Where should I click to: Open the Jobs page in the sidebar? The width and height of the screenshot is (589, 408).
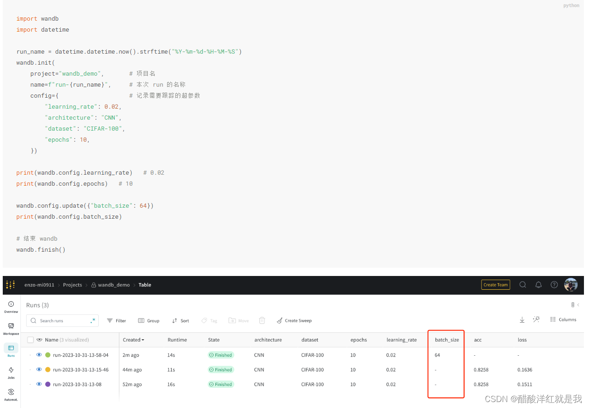pyautogui.click(x=11, y=373)
